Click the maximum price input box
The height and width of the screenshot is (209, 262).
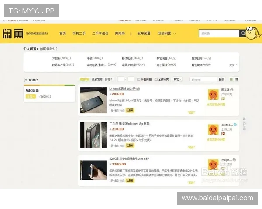(x=131, y=79)
